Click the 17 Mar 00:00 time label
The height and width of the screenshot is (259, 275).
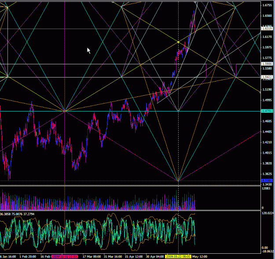tap(92, 256)
